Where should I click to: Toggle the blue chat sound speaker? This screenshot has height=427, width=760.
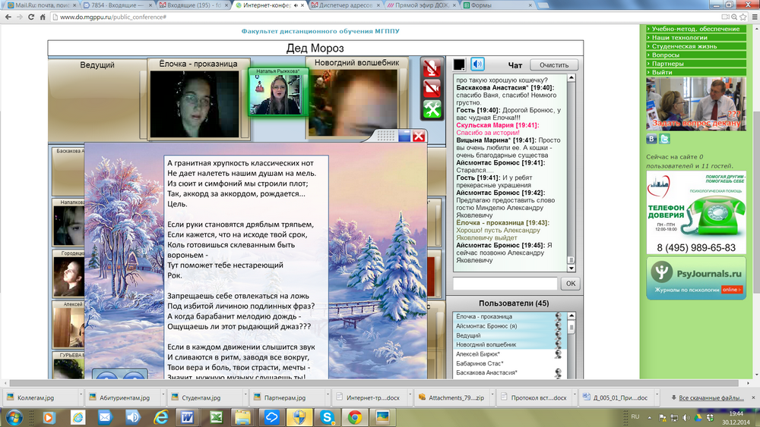[x=477, y=64]
